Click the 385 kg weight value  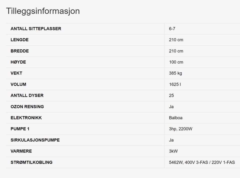(x=175, y=73)
